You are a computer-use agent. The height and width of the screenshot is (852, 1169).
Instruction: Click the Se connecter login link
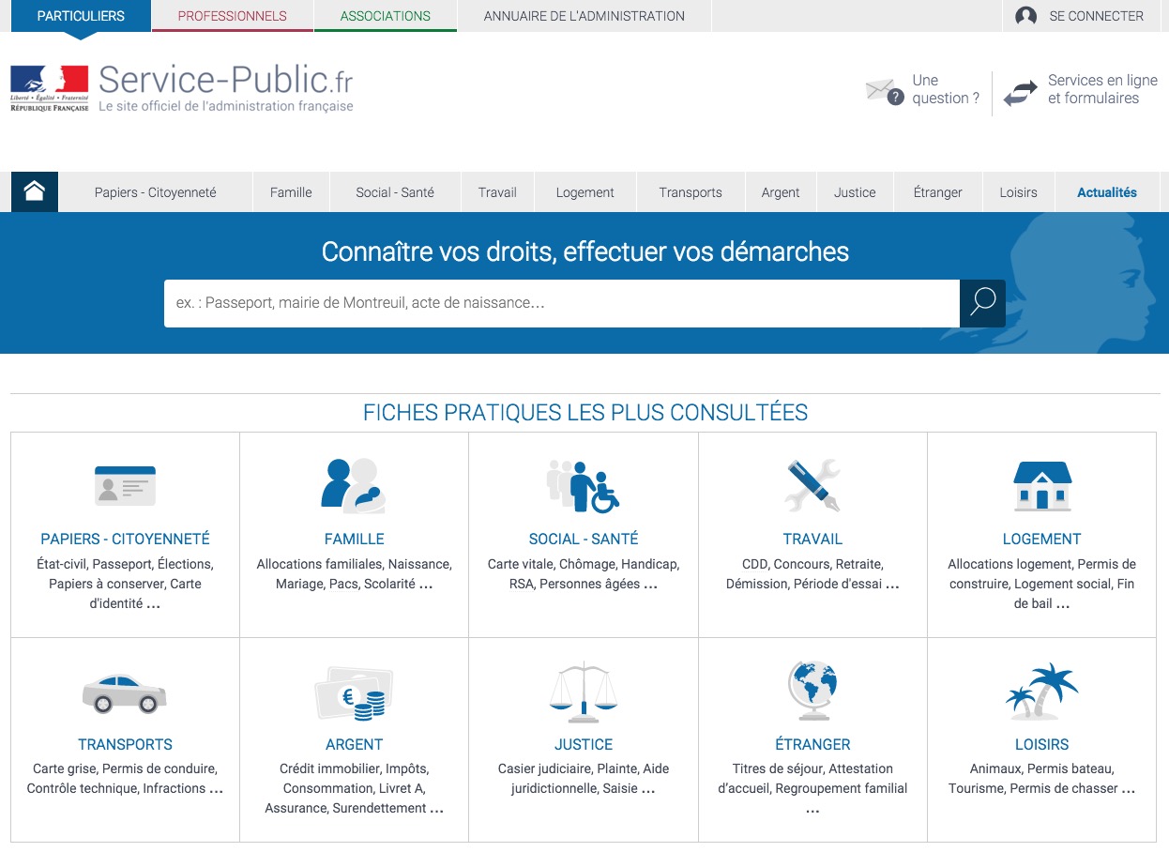(x=1081, y=16)
